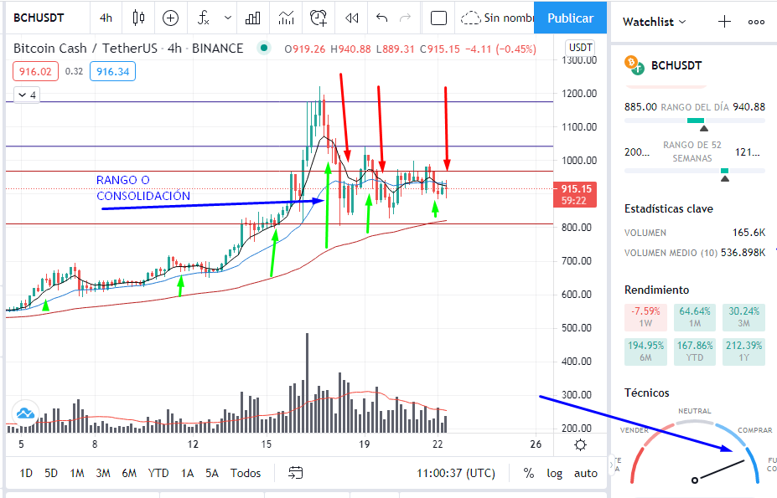Toggle the percent scale option
The height and width of the screenshot is (498, 777).
pos(529,473)
